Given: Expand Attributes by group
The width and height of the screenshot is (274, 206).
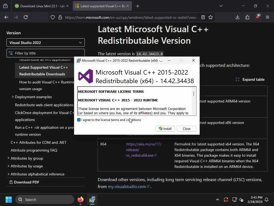Looking at the screenshot, I should pyautogui.click(x=8, y=158).
